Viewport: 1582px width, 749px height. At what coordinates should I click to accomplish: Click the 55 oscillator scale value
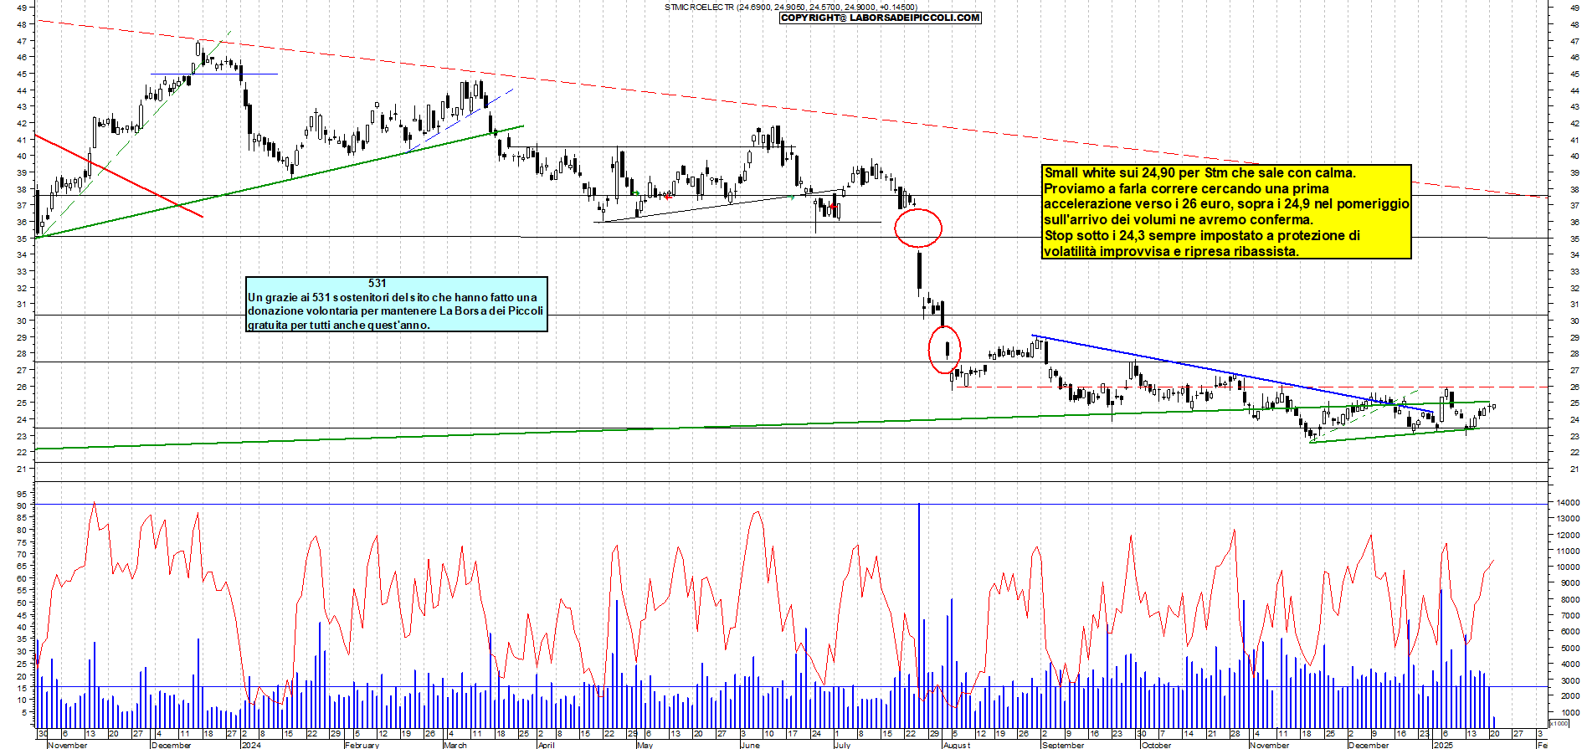[x=22, y=591]
